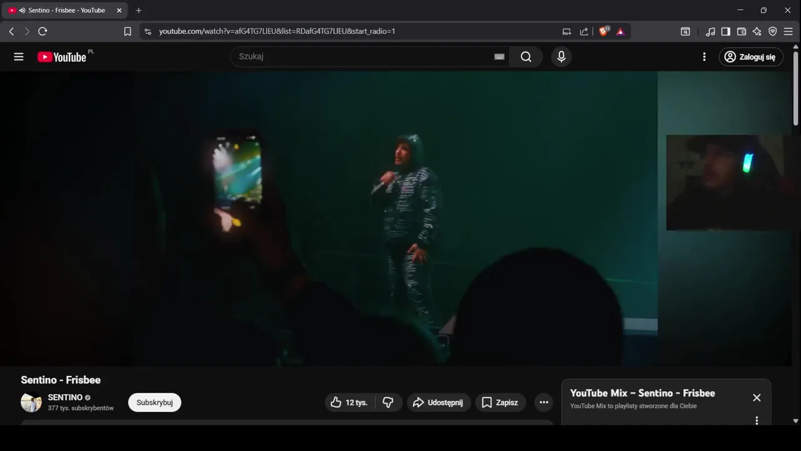
Task: Dislike the video
Action: click(389, 402)
